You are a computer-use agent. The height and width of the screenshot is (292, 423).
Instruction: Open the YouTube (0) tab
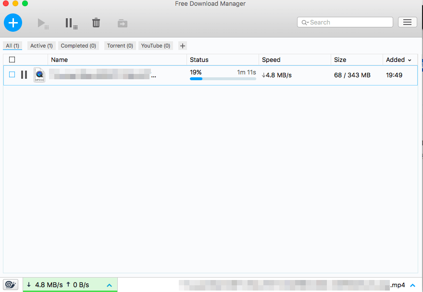pyautogui.click(x=156, y=46)
